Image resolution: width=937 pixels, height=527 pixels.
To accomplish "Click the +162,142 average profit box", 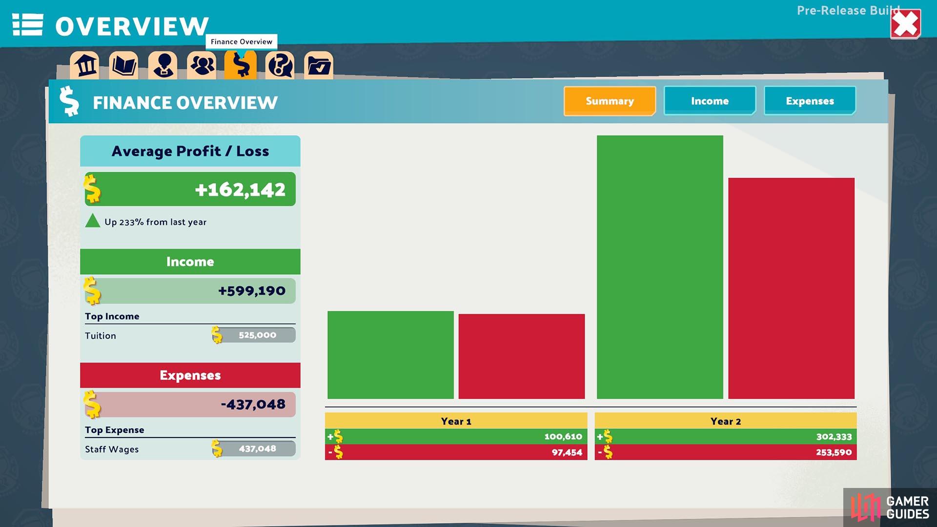I will point(190,189).
